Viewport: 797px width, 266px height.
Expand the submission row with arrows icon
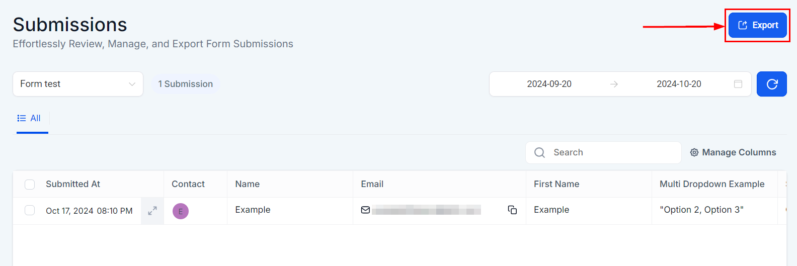pyautogui.click(x=152, y=211)
